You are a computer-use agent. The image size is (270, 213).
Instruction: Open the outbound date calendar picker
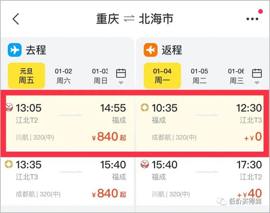point(121,75)
